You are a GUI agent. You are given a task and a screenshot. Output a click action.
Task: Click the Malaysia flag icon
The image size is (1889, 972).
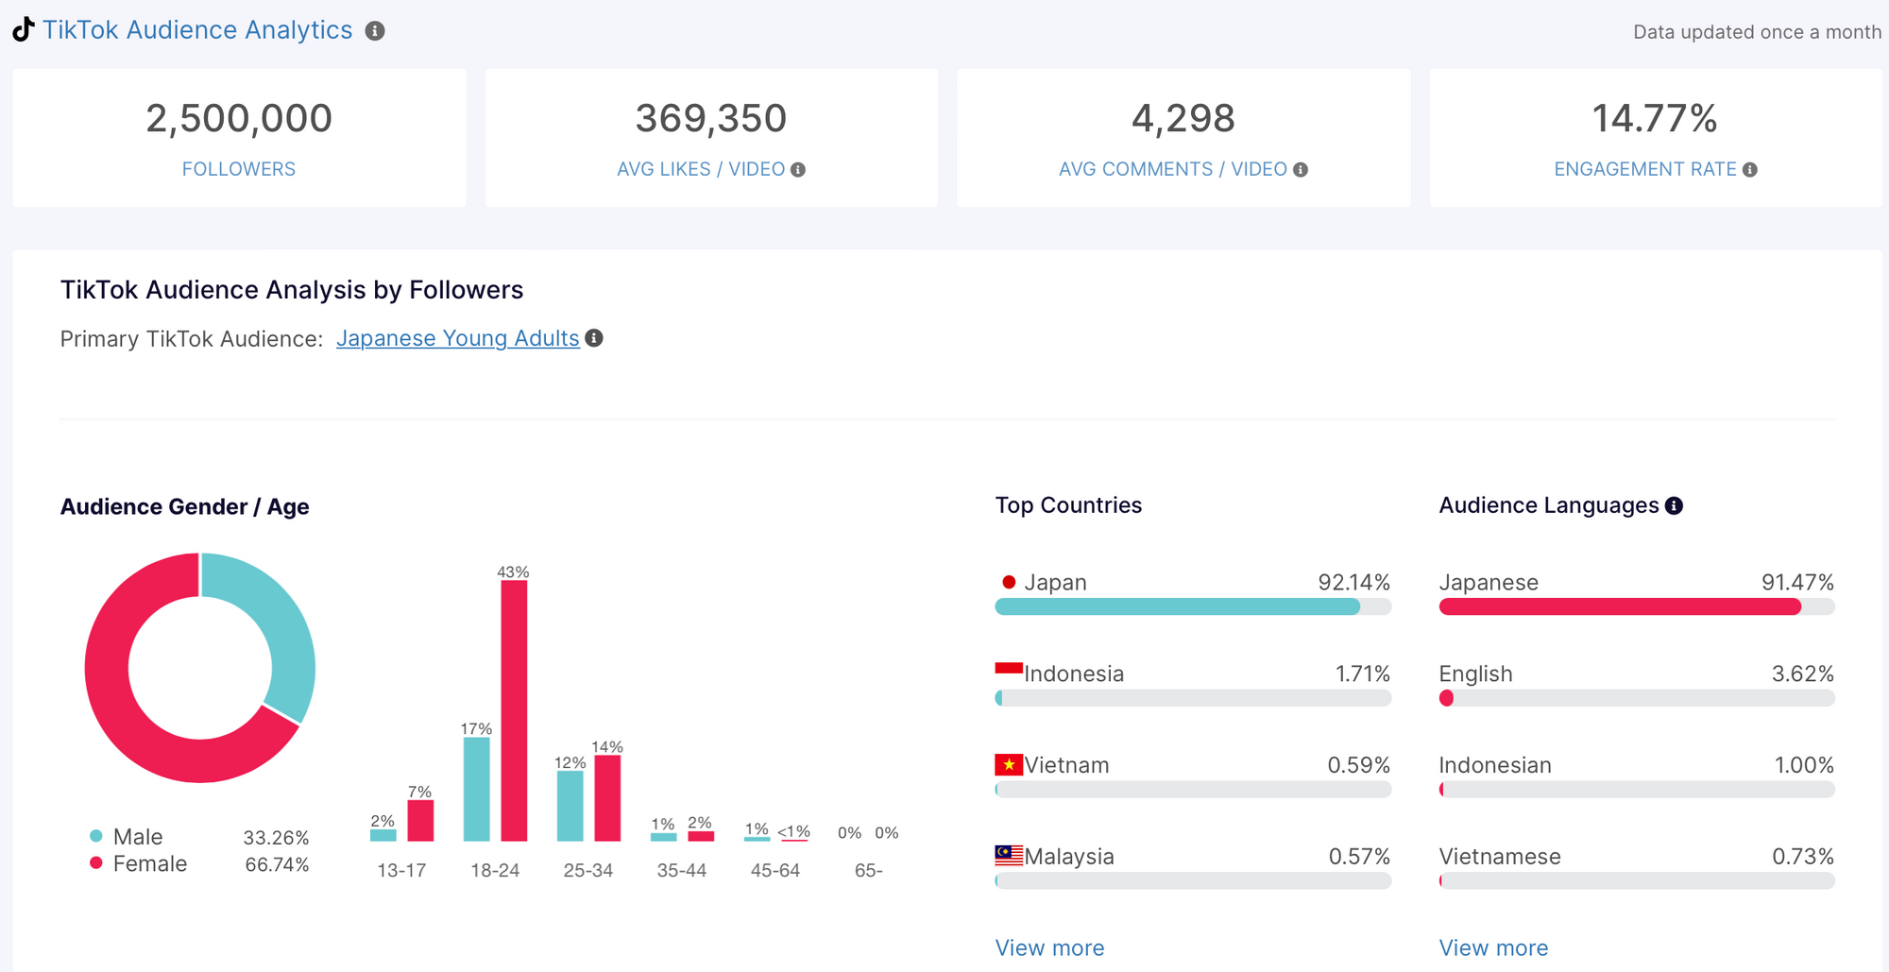(1008, 856)
